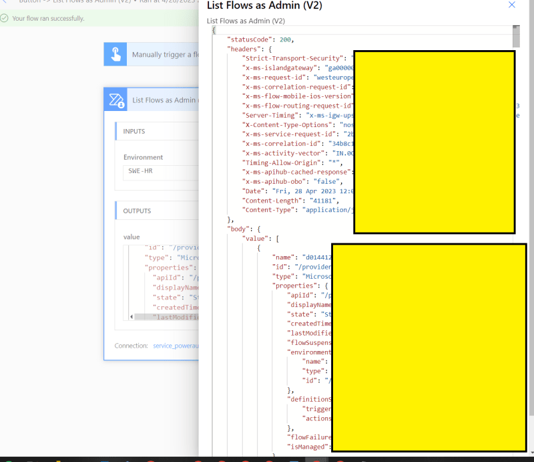Click the "isManaged" key in JSON panel

(309, 447)
